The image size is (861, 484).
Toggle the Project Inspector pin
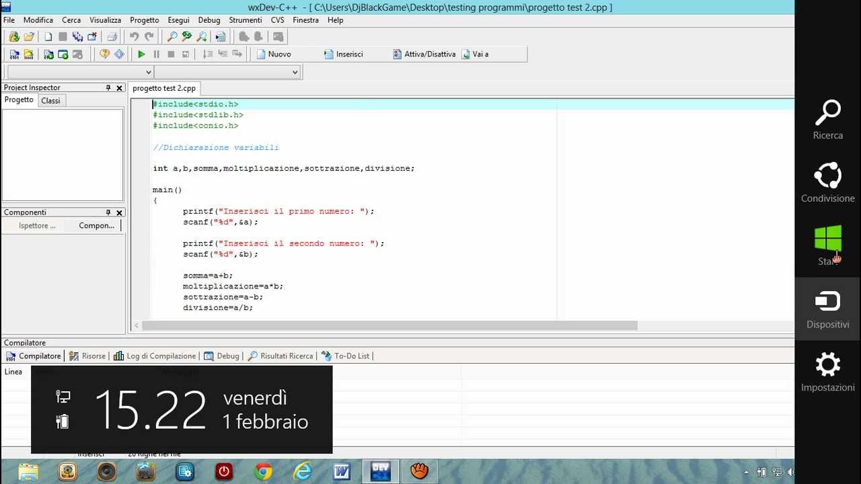(108, 88)
